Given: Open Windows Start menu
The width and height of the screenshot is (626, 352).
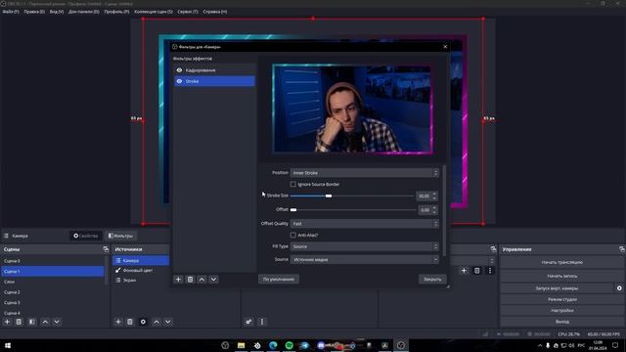Looking at the screenshot, I should 7,345.
